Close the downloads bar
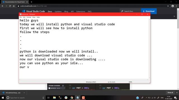 177,92
